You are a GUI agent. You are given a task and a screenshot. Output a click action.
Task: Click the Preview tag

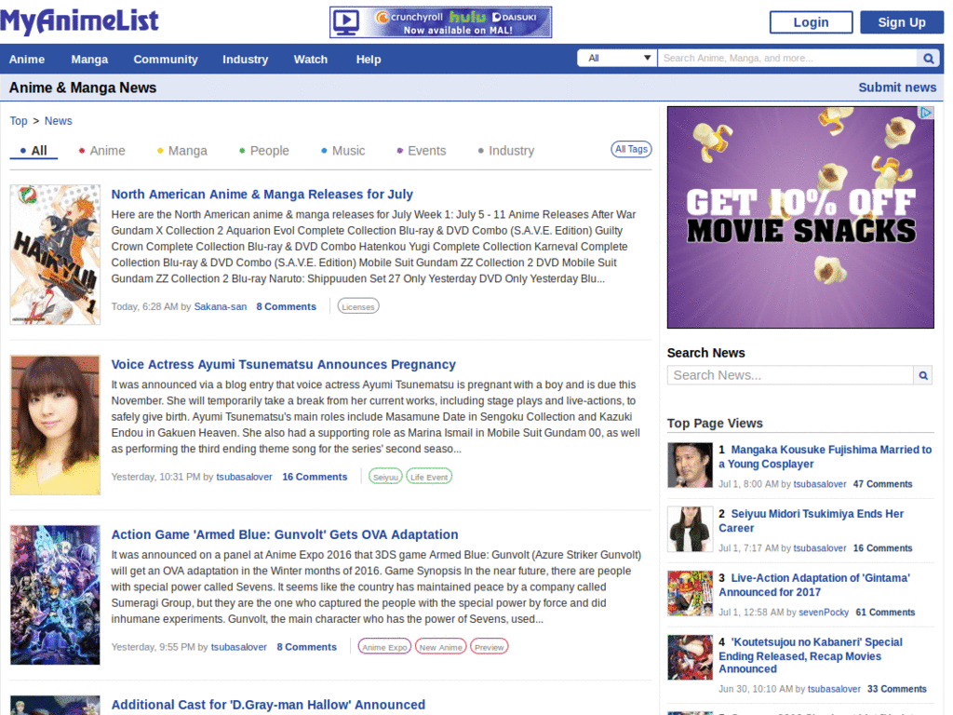tap(490, 647)
